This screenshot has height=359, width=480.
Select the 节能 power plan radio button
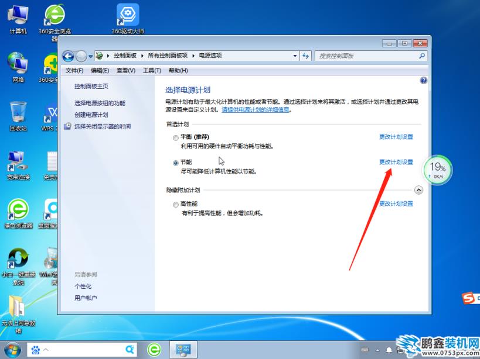(175, 163)
